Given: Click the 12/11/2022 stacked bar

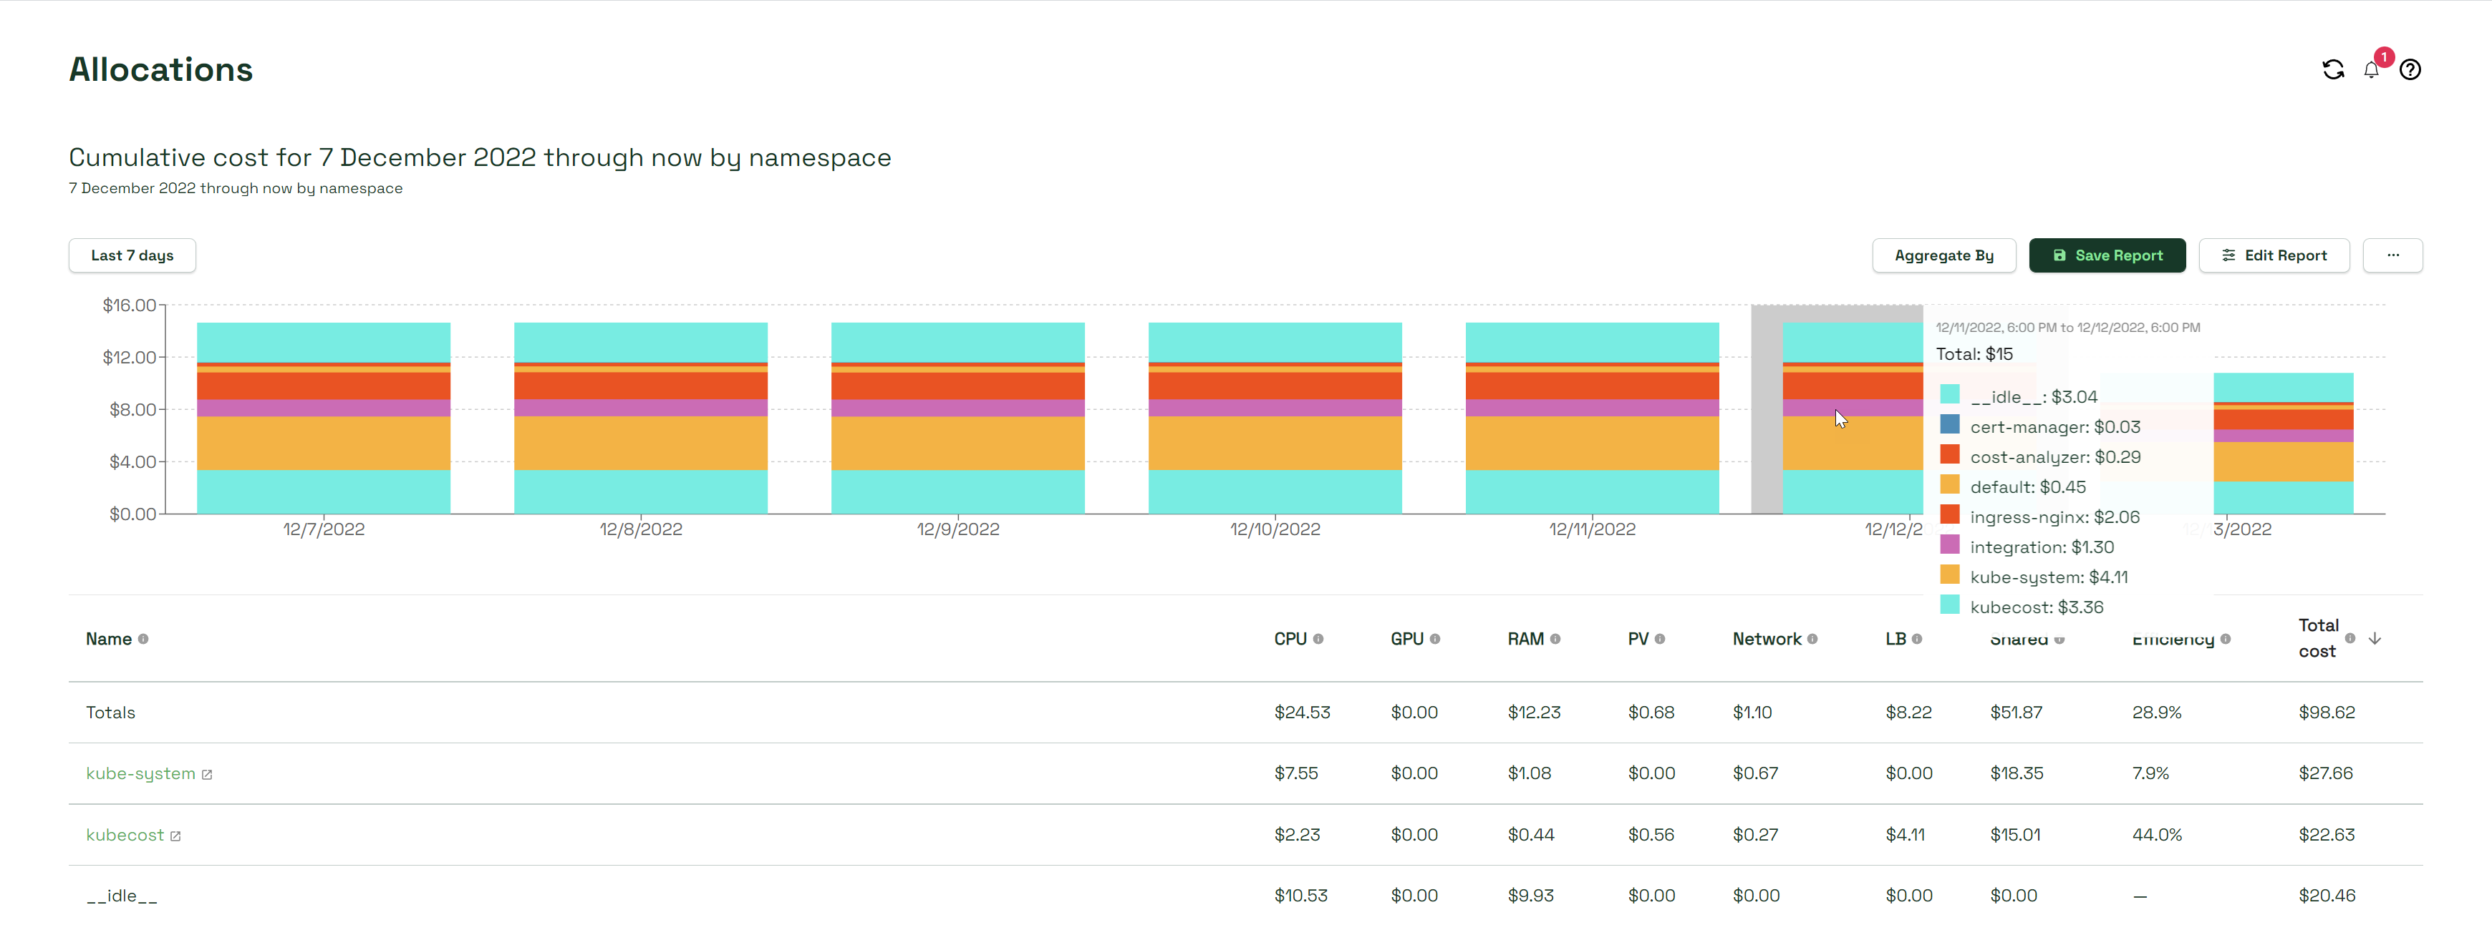Looking at the screenshot, I should (1593, 418).
